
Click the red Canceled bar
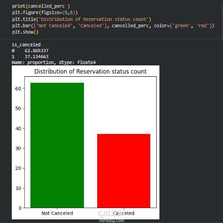[124, 171]
